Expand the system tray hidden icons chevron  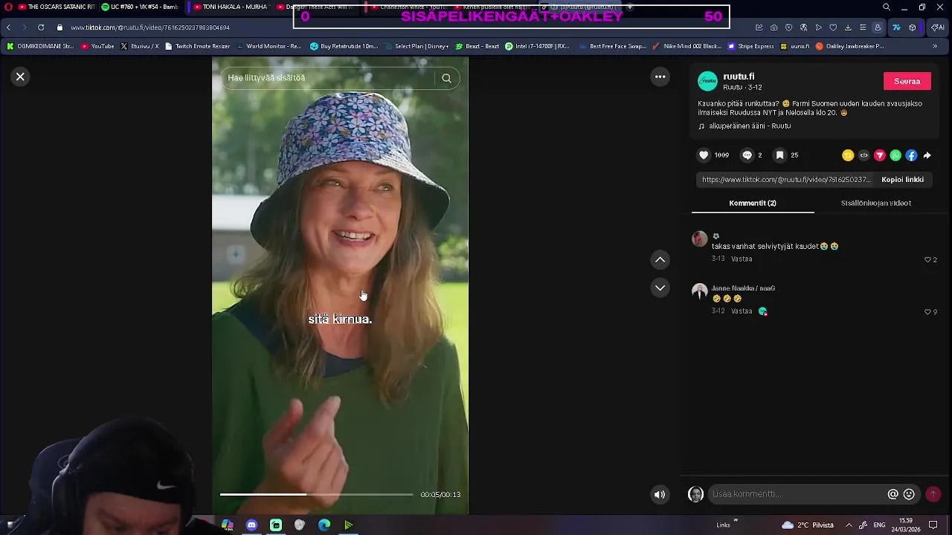click(x=849, y=525)
